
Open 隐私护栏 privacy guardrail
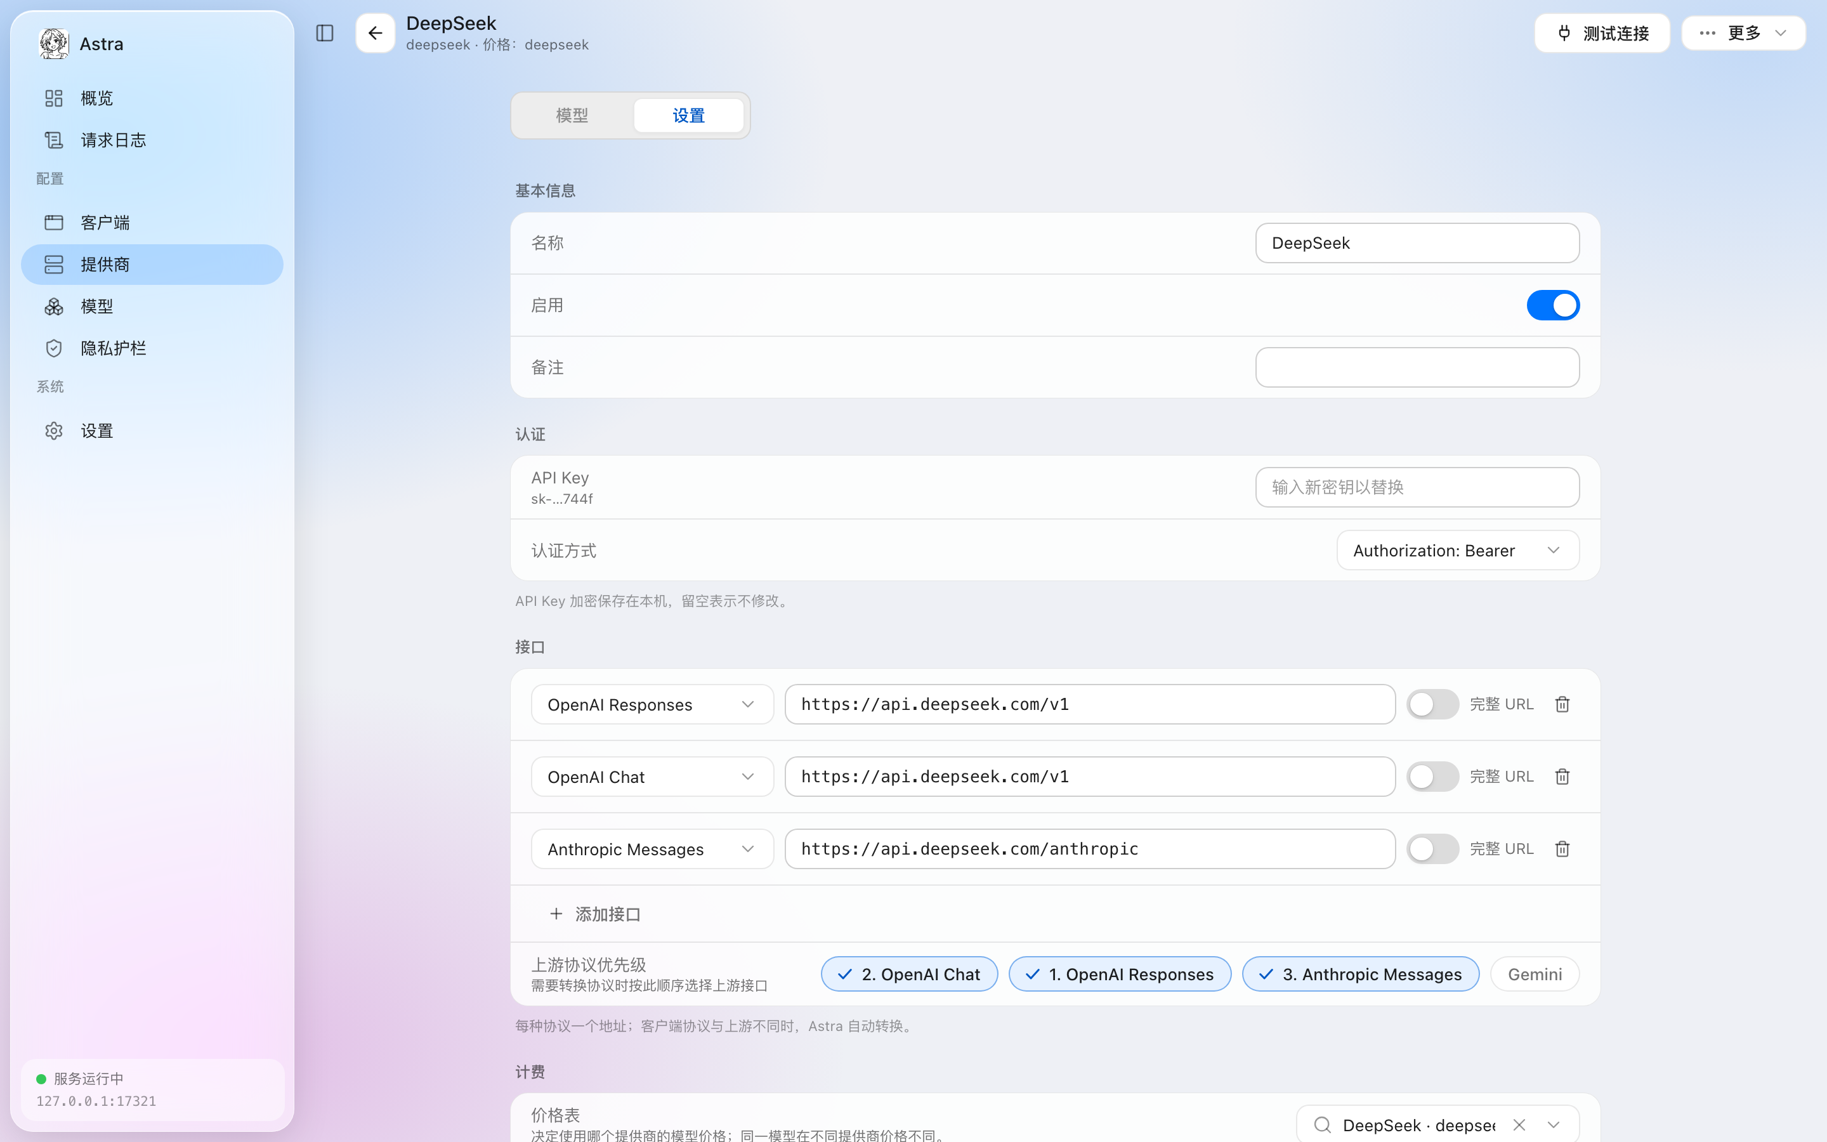tap(152, 348)
